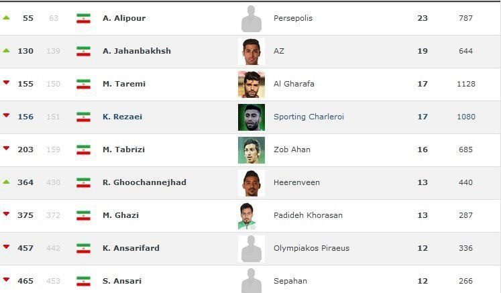Open M. Tabrizi's player name link

(x=123, y=150)
